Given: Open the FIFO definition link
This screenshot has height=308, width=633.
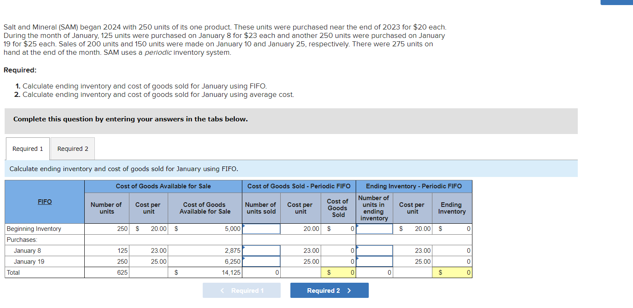Looking at the screenshot, I should click(x=44, y=201).
